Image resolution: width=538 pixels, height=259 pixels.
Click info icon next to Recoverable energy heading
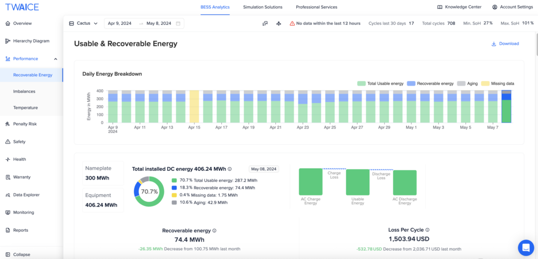[x=214, y=231]
